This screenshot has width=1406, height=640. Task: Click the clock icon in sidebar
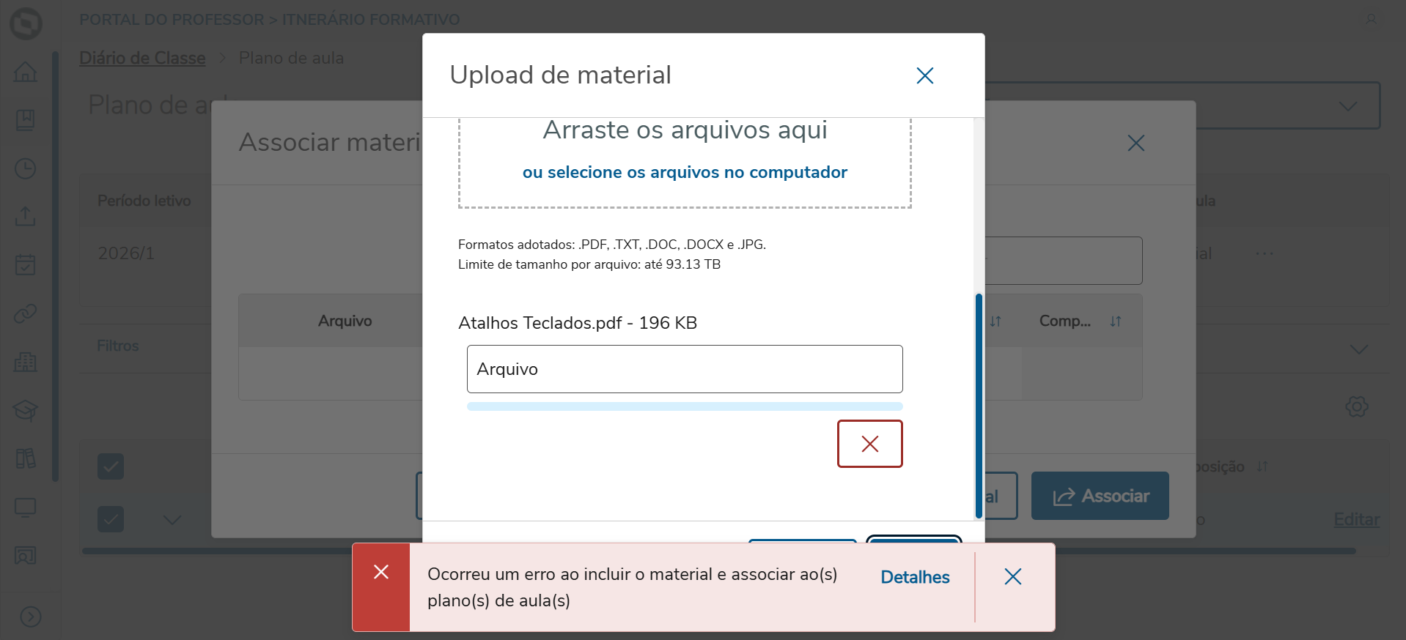click(x=26, y=168)
